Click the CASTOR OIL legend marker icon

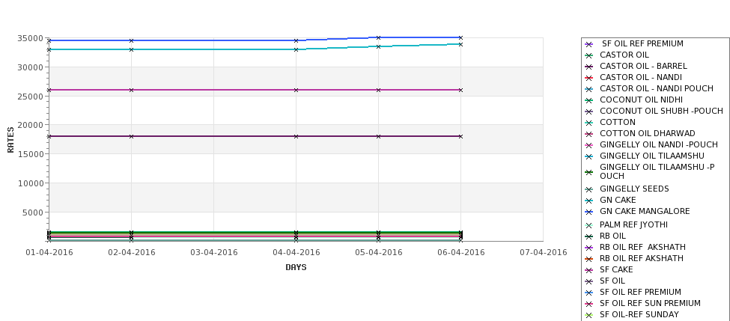point(588,56)
